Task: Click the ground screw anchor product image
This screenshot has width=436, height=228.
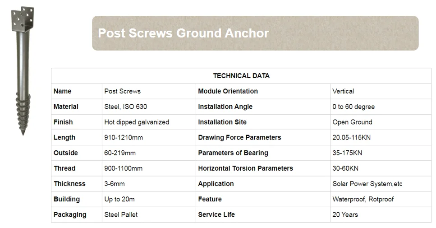Action: pyautogui.click(x=23, y=72)
